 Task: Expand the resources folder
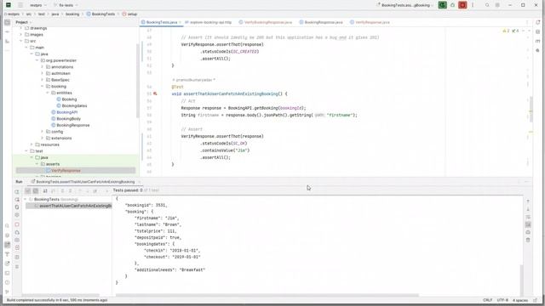[x=32, y=144]
